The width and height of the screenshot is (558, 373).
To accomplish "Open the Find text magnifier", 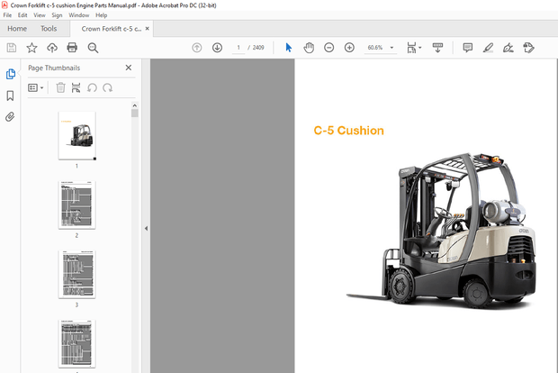I will coord(93,48).
